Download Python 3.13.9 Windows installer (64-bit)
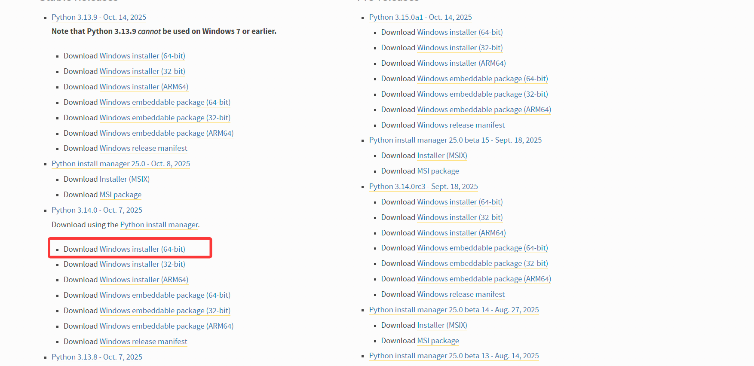The width and height of the screenshot is (754, 366). 142,56
